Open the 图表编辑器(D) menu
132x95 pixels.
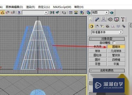point(14,7)
